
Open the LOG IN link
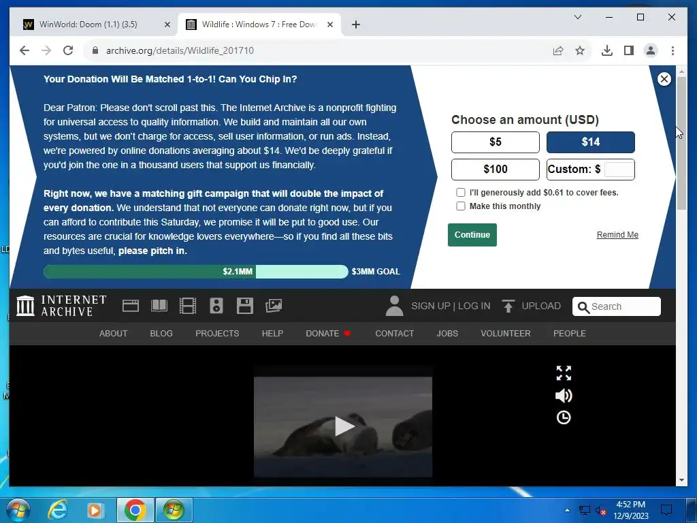(x=474, y=306)
